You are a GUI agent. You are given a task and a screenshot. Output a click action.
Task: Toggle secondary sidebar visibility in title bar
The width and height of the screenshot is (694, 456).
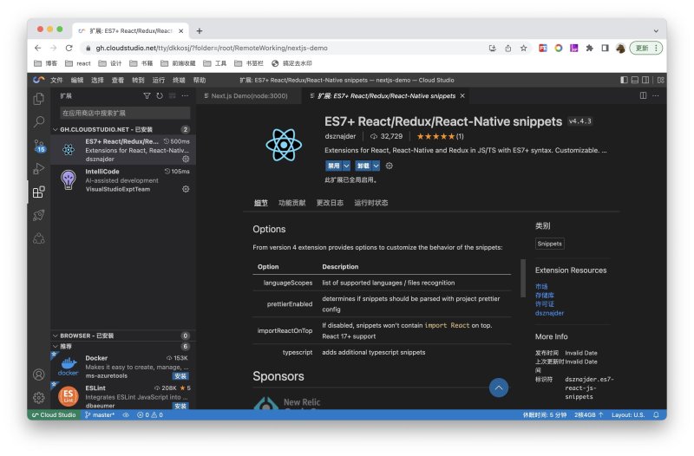coord(645,80)
